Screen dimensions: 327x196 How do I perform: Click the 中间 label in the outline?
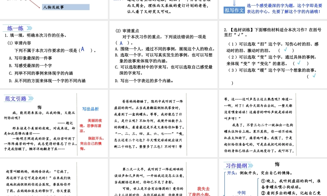coord(242,193)
